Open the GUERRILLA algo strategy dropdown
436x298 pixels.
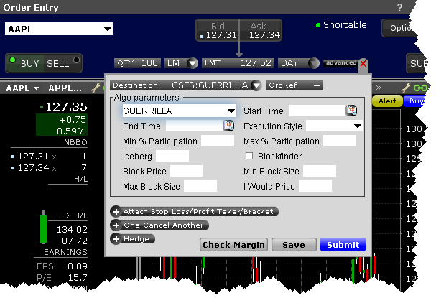click(x=231, y=111)
